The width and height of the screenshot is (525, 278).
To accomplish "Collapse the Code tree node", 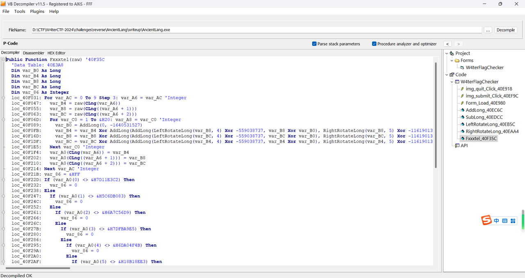I will (x=447, y=75).
